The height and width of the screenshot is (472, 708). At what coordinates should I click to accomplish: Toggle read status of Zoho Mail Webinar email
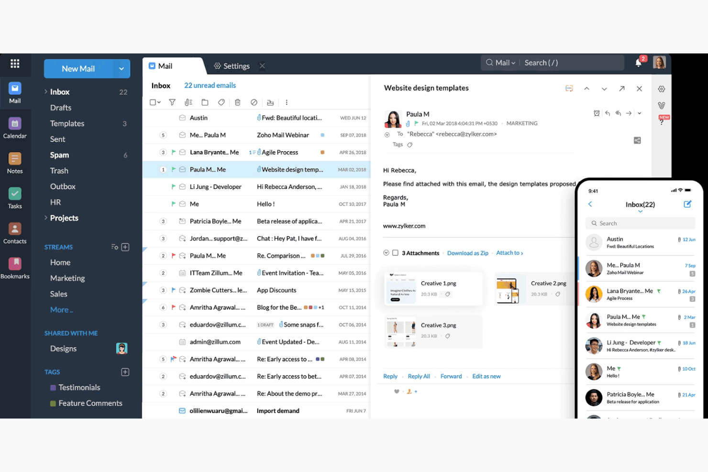click(182, 135)
